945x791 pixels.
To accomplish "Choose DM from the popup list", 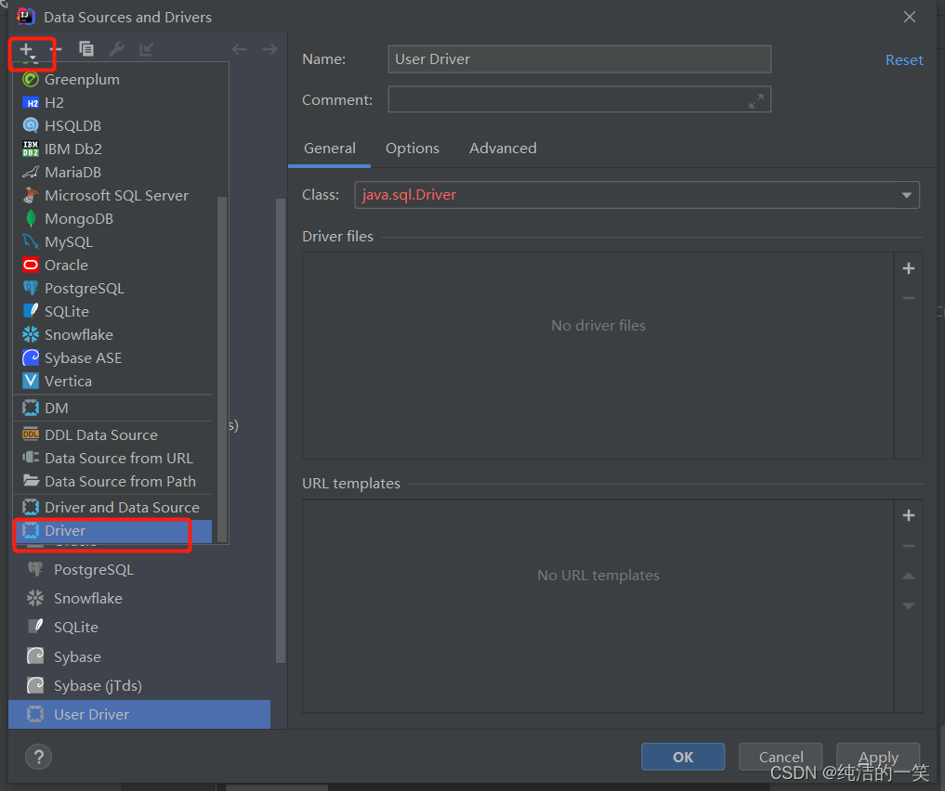I will click(112, 408).
